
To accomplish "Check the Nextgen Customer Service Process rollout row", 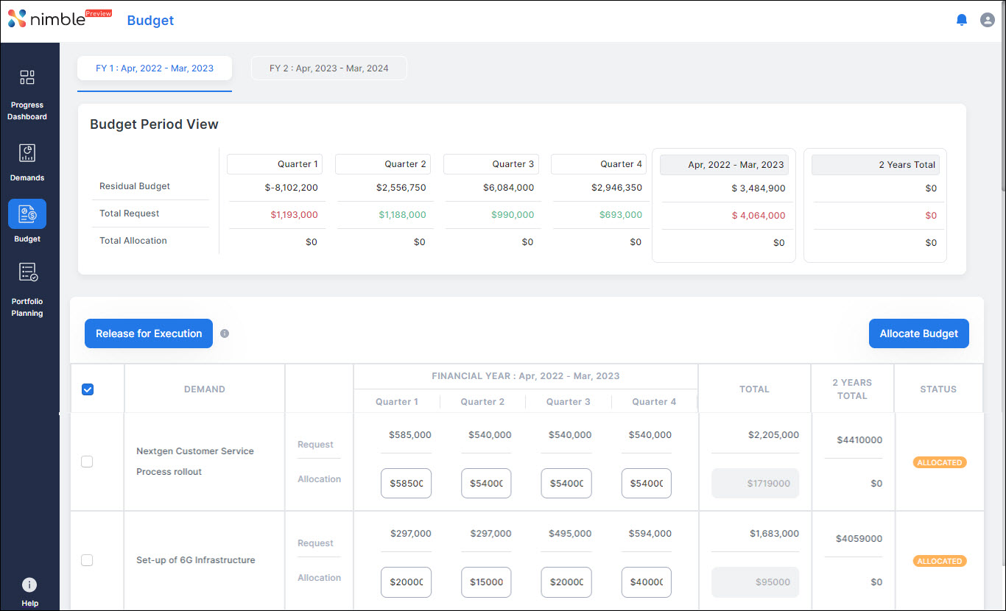I will coord(87,462).
